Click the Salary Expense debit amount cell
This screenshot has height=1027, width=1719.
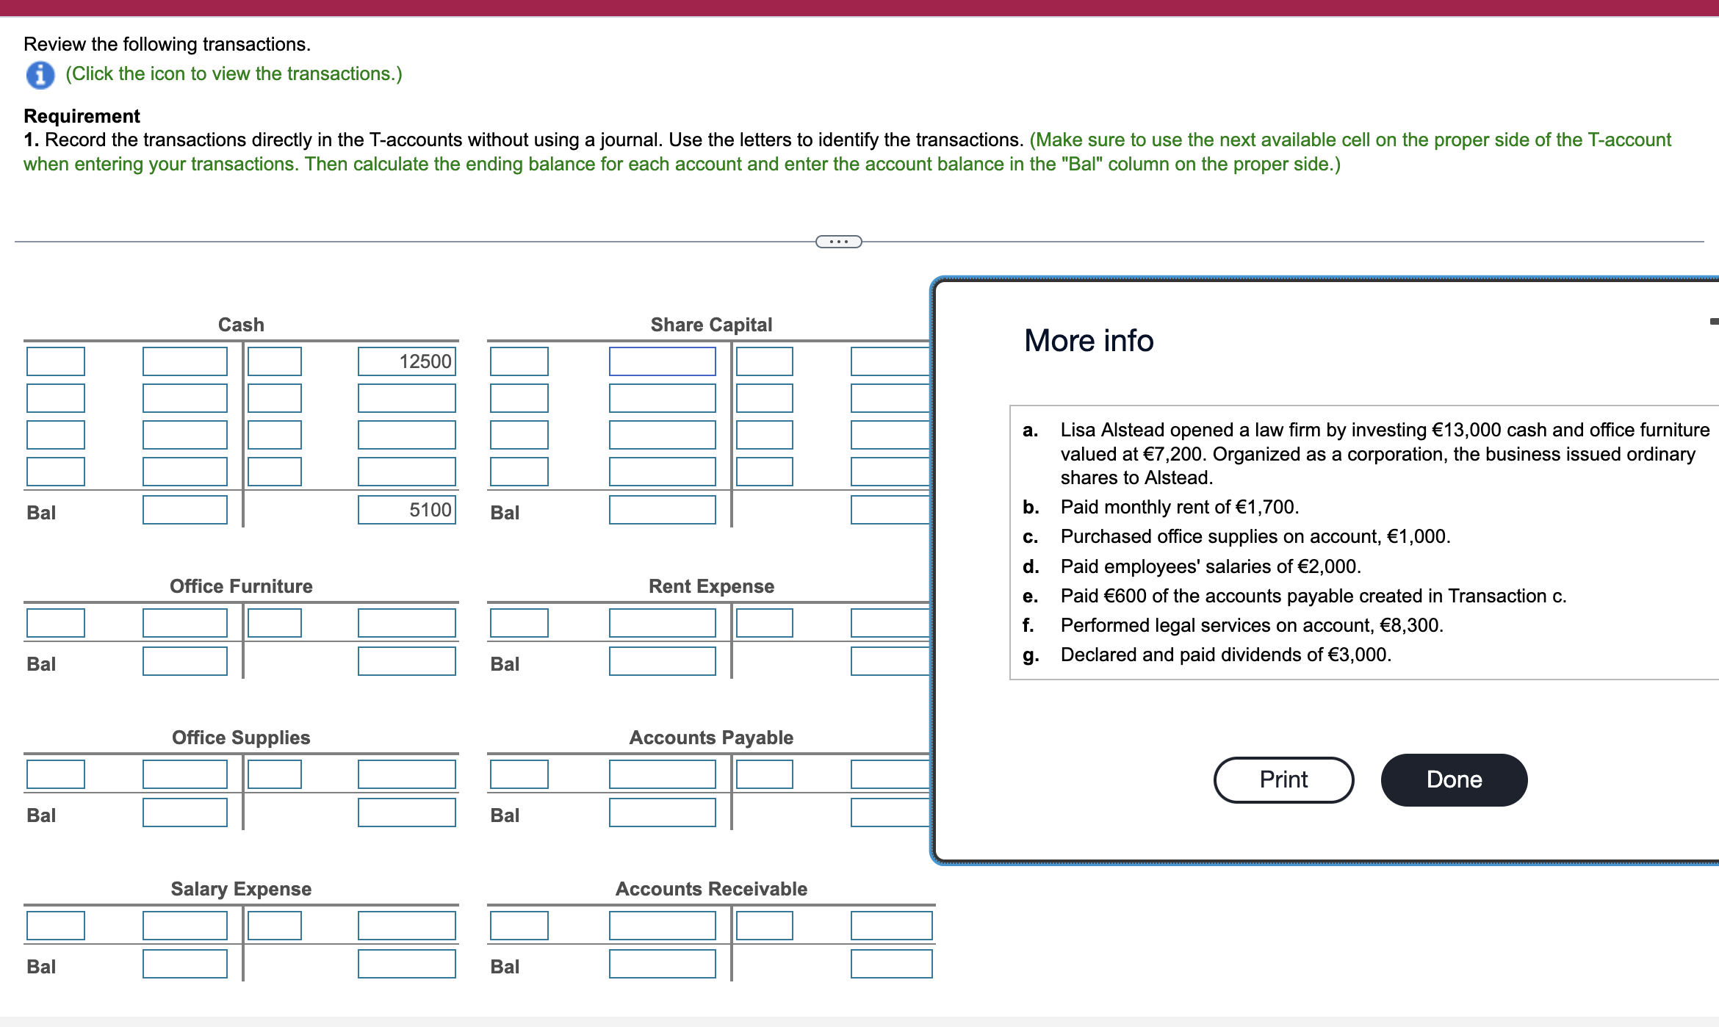pos(184,926)
